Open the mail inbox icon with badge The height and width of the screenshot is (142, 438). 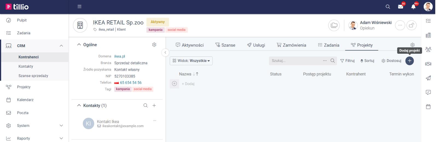point(401,7)
